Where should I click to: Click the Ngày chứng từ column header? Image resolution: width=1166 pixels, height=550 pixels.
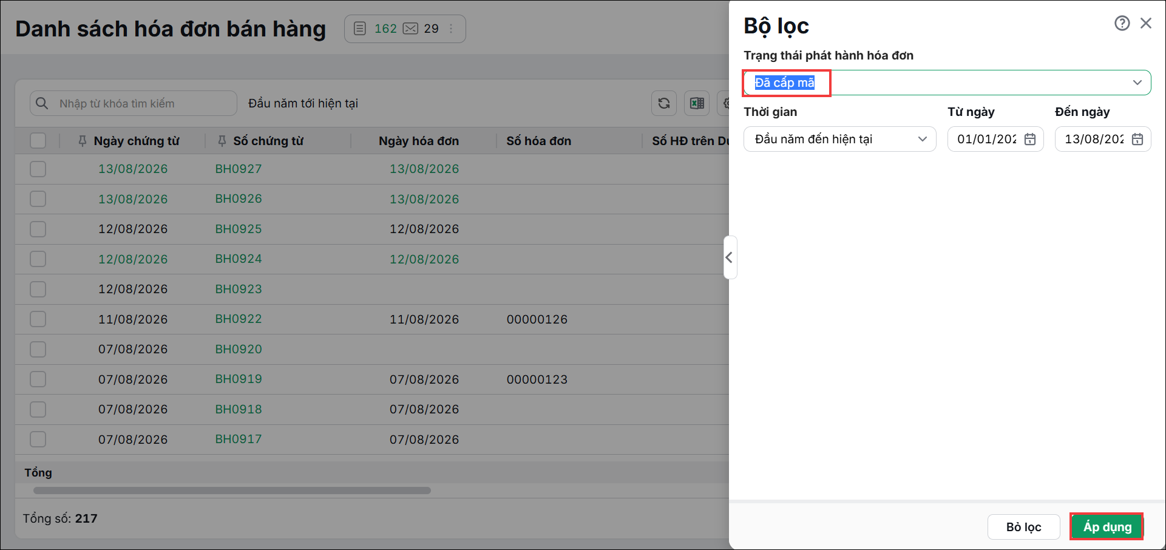[137, 141]
